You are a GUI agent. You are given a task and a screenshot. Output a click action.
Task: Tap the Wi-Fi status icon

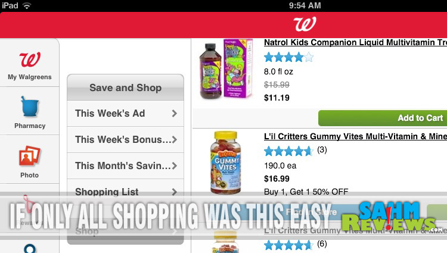coord(27,6)
